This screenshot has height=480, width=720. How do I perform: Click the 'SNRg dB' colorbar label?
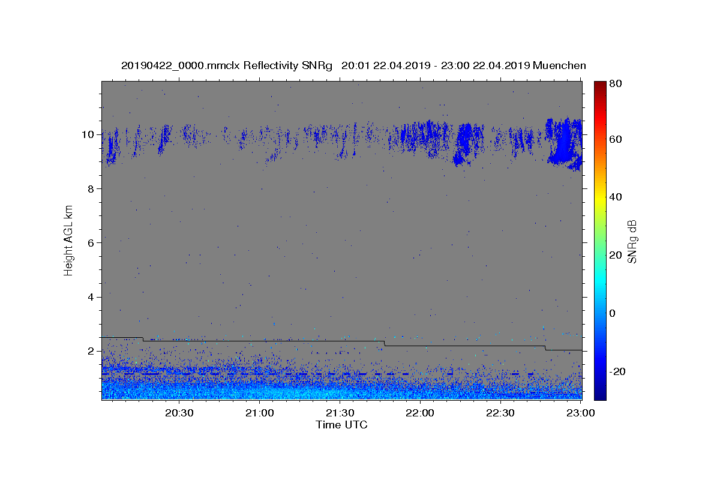[632, 241]
